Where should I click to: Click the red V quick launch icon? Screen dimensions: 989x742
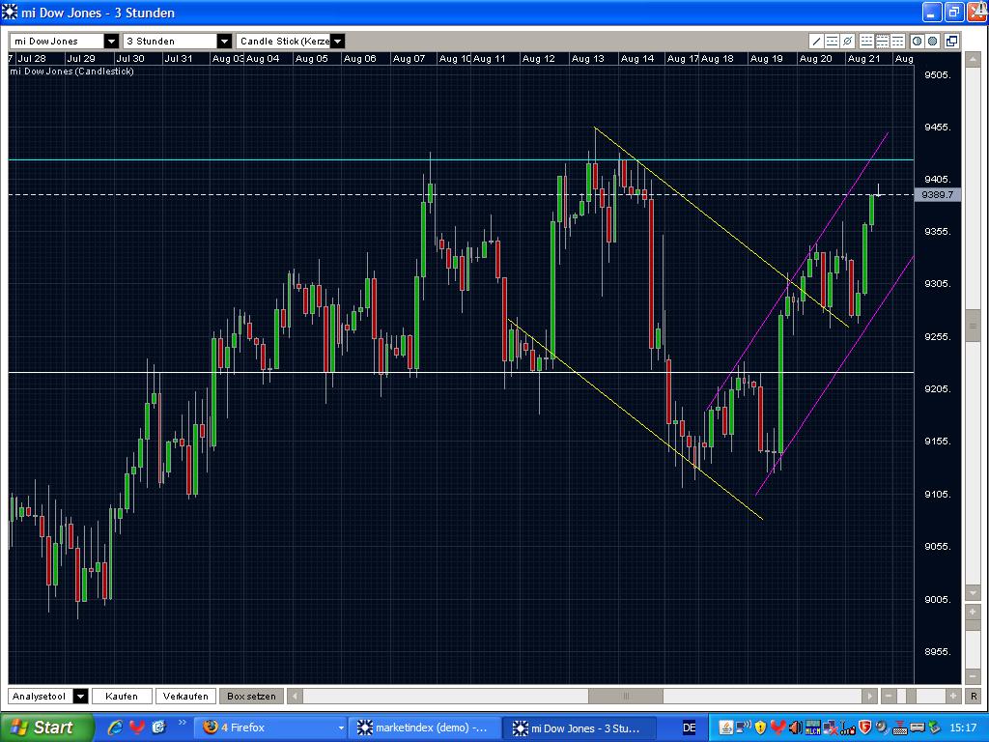137,728
